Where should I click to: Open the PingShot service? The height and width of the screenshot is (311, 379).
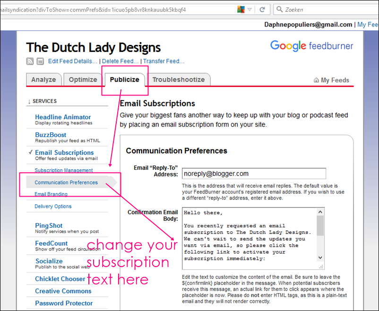tap(49, 225)
